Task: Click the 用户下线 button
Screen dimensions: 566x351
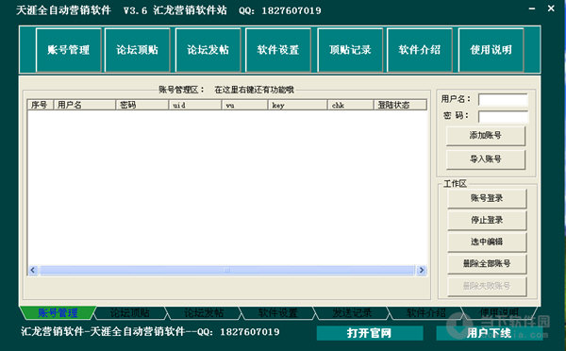Action: tap(489, 333)
